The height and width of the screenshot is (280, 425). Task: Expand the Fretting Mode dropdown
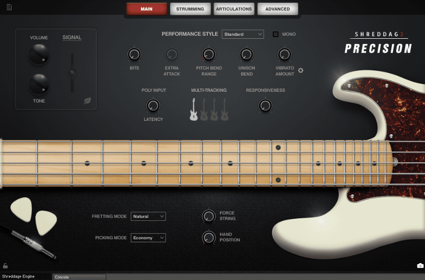tap(148, 216)
